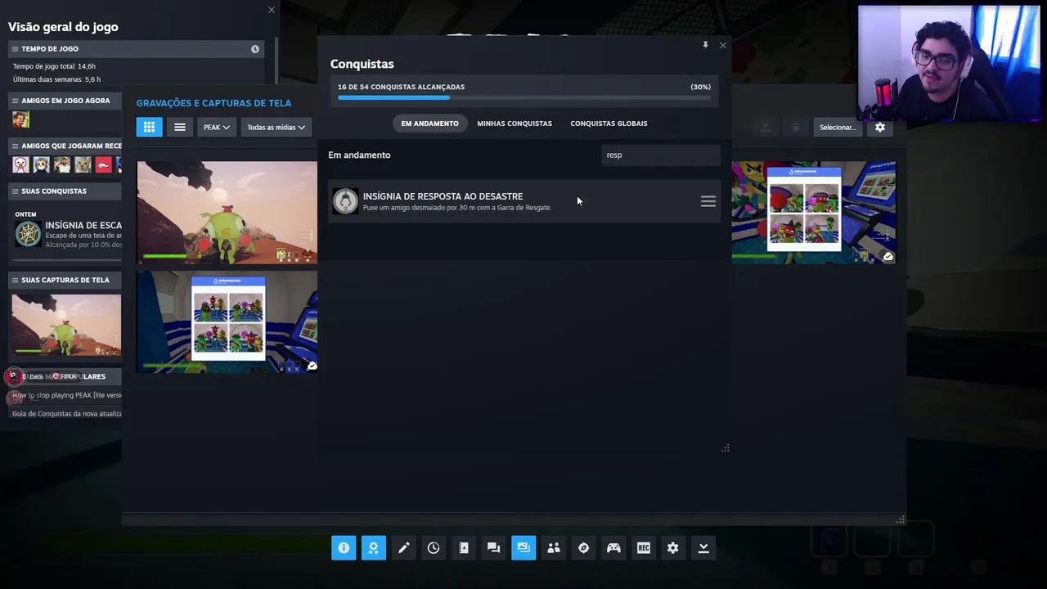Open the colorful collage screenshot on the right
The width and height of the screenshot is (1047, 589).
point(813,212)
